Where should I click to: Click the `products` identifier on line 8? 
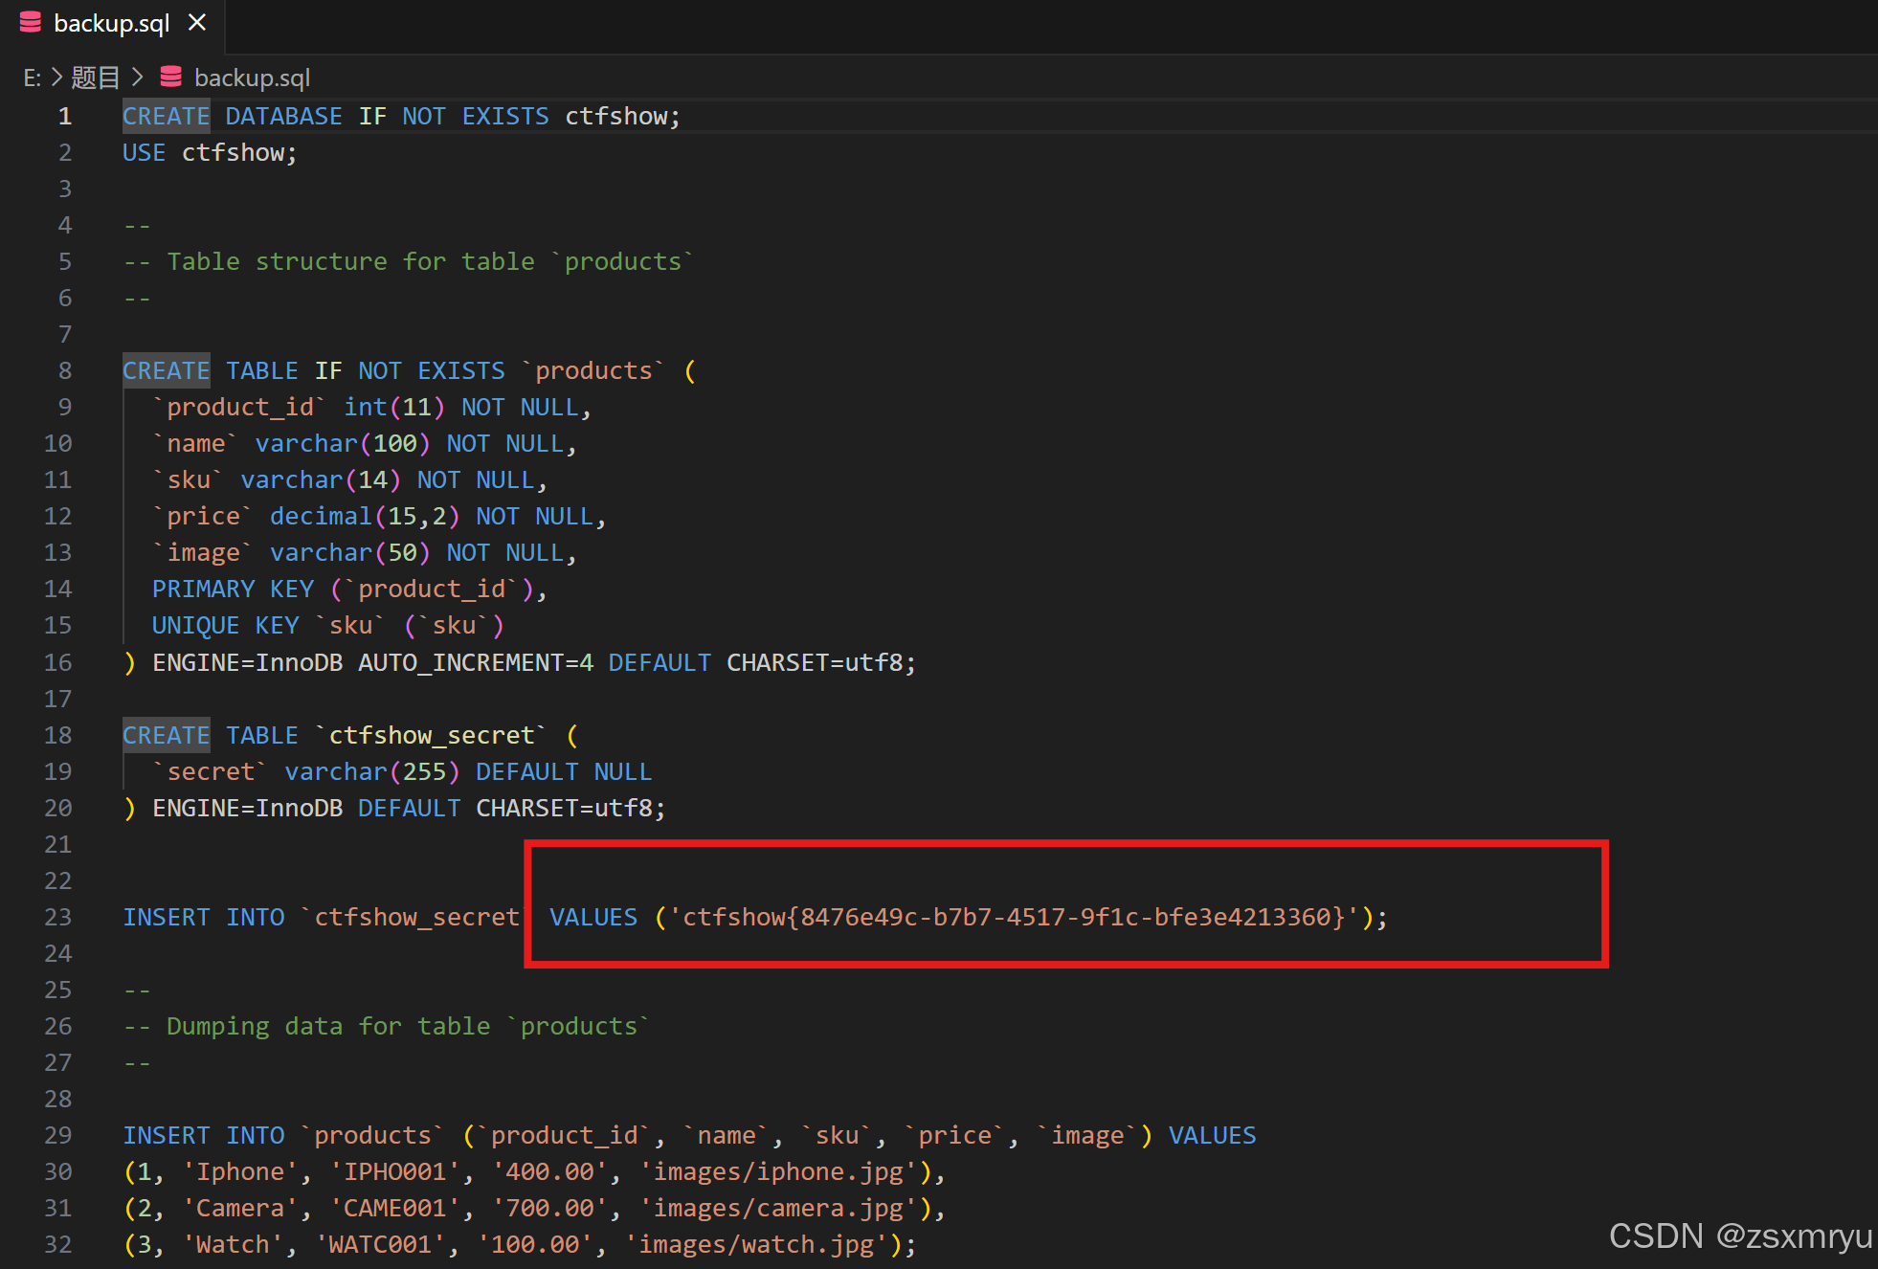tap(593, 370)
